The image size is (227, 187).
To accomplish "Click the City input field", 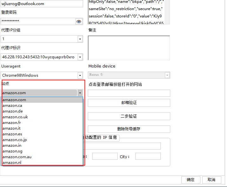I will [148, 156].
